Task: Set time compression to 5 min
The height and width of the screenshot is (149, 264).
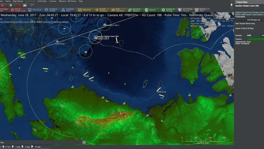Action: (x=26, y=147)
